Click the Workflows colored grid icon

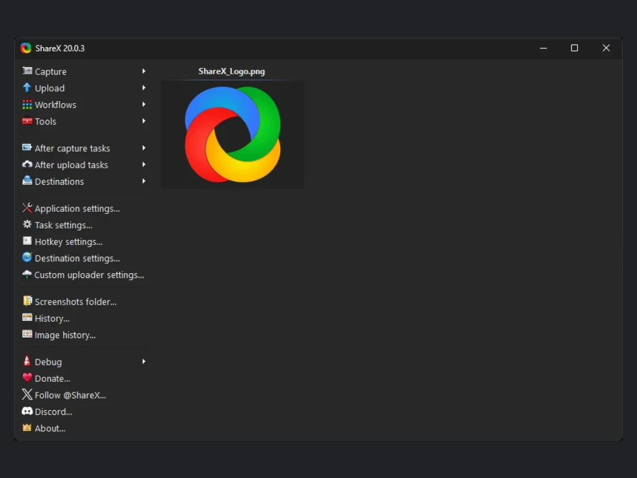(27, 104)
